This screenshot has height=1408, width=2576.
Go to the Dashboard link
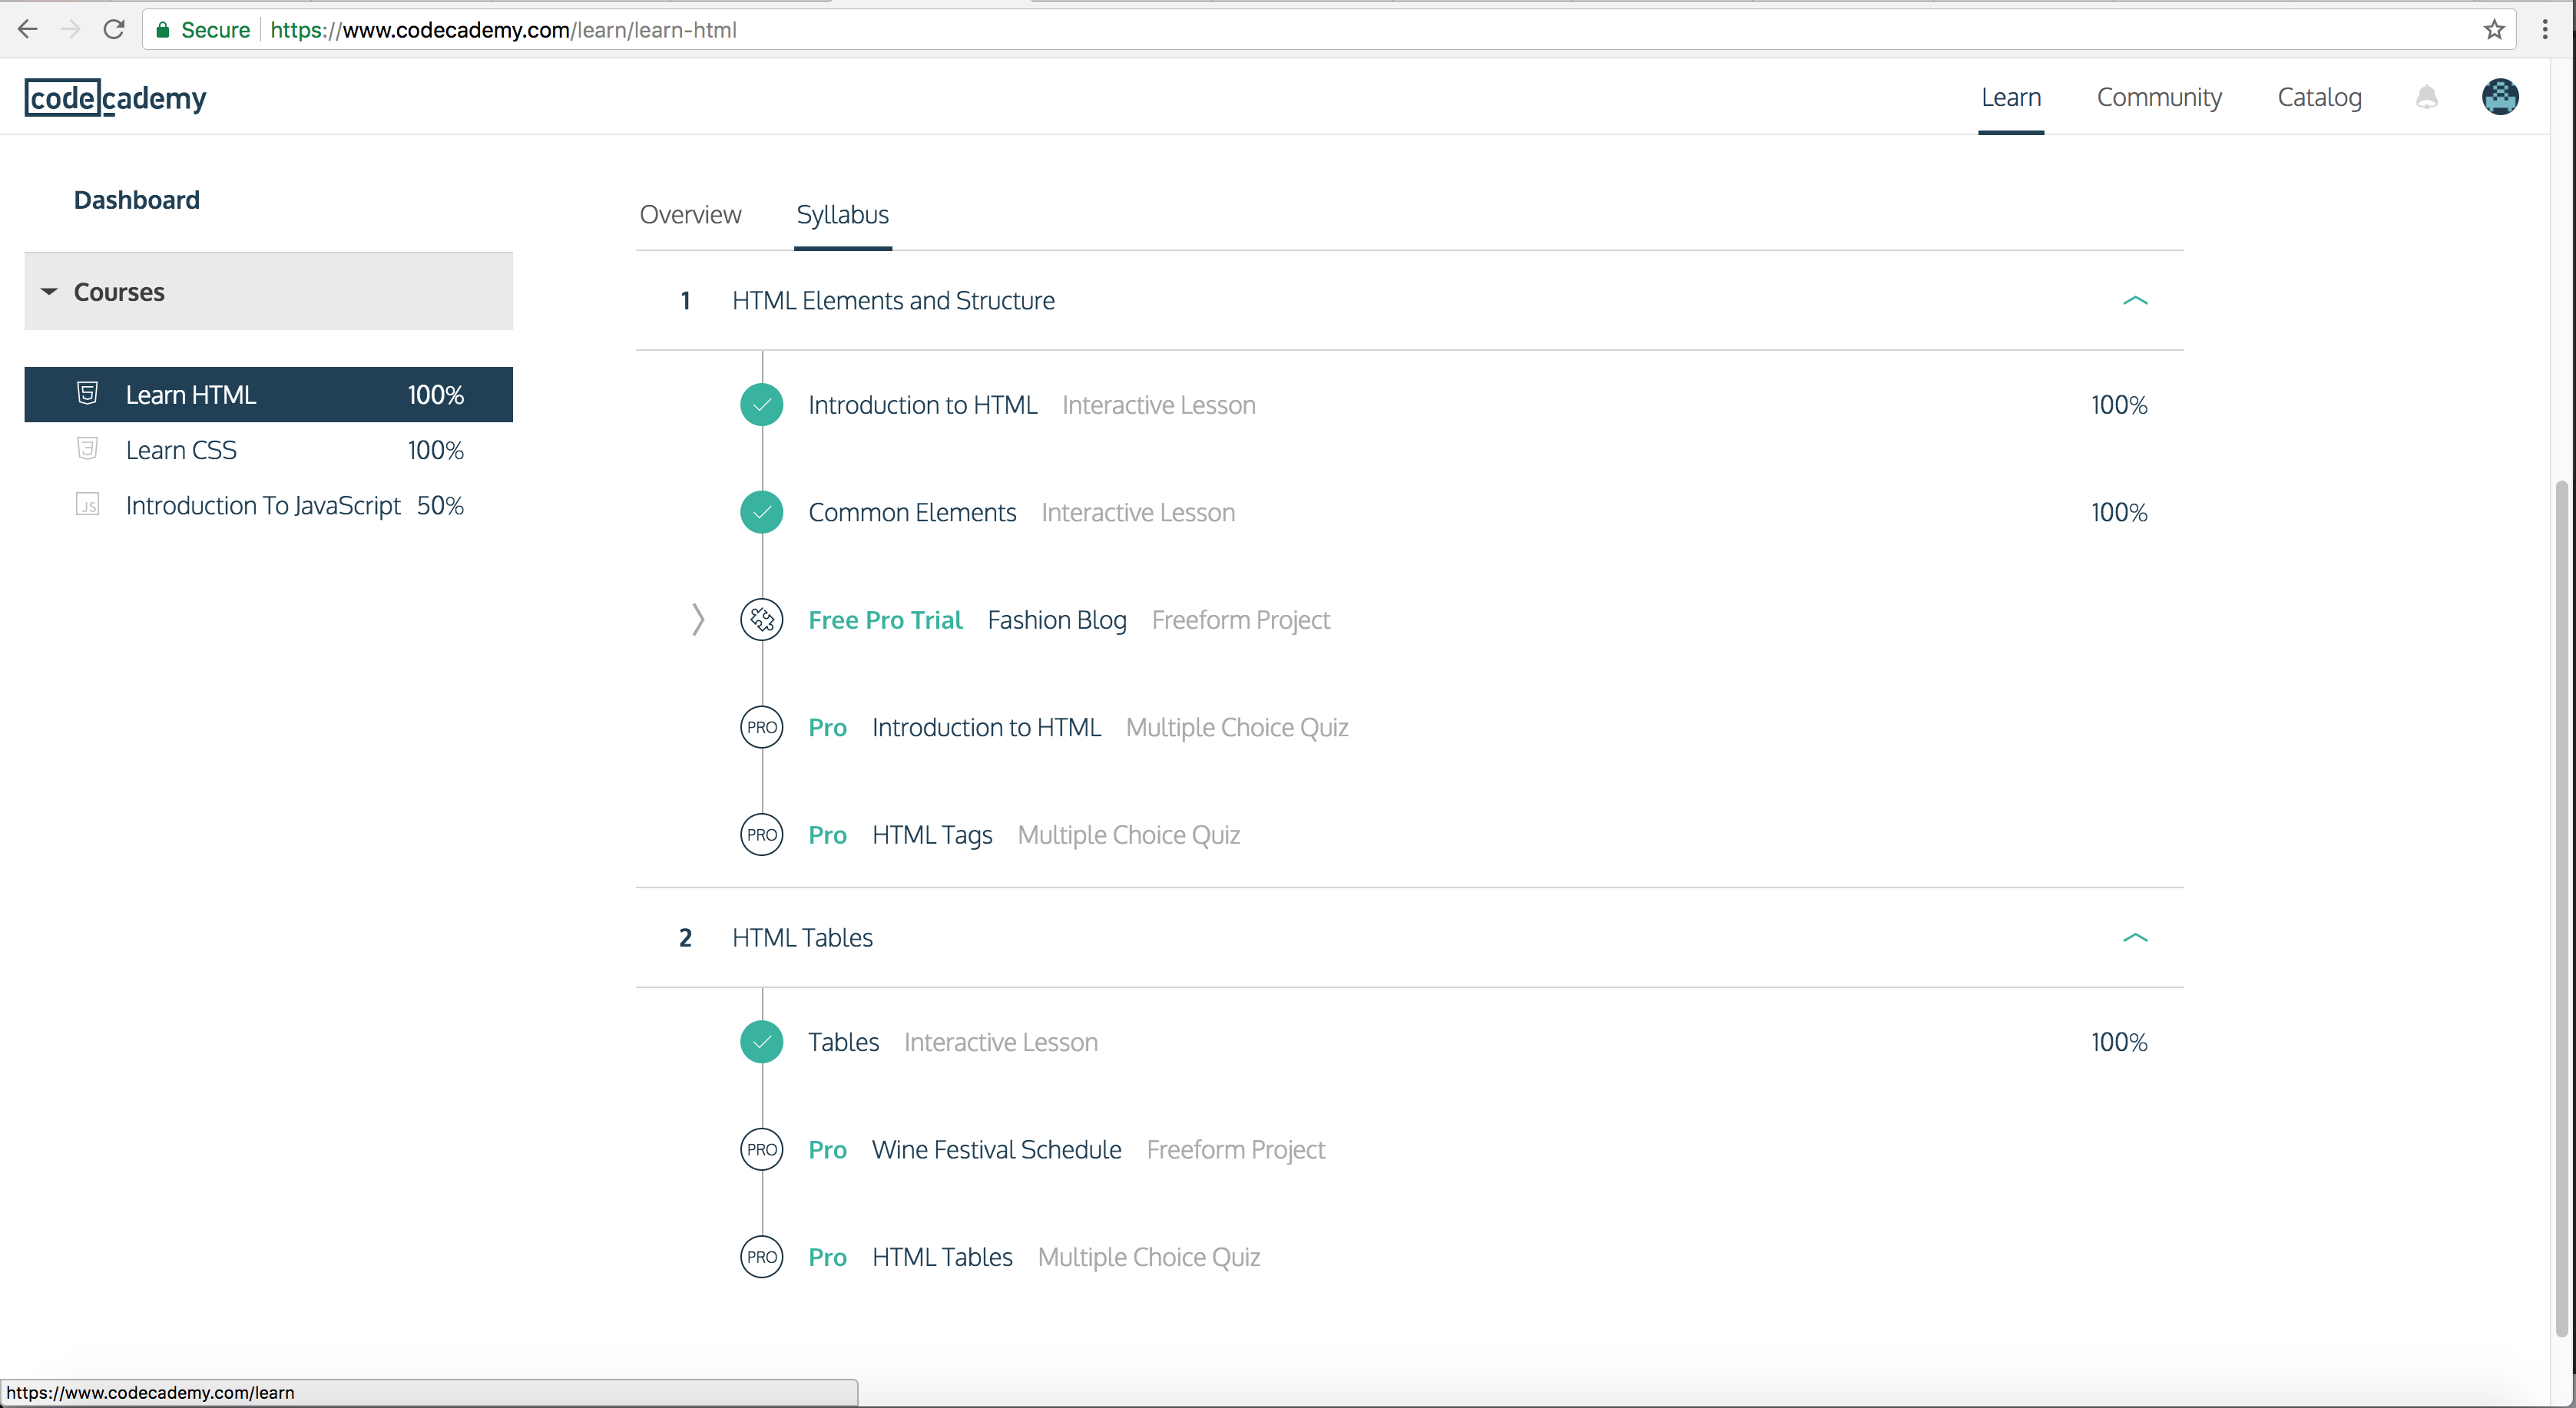tap(137, 200)
